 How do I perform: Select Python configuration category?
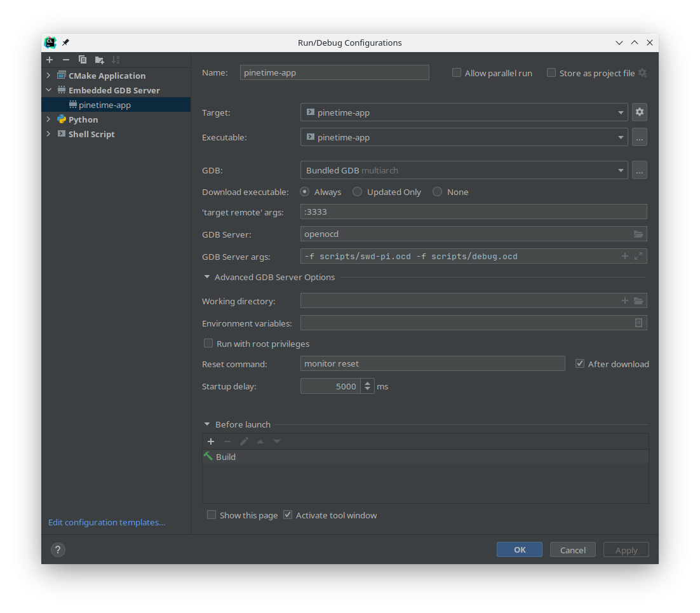[x=83, y=119]
